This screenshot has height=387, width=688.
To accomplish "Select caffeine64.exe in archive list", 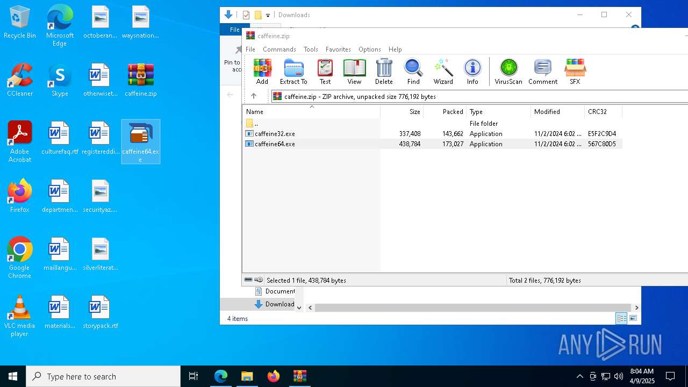I will coord(432,144).
